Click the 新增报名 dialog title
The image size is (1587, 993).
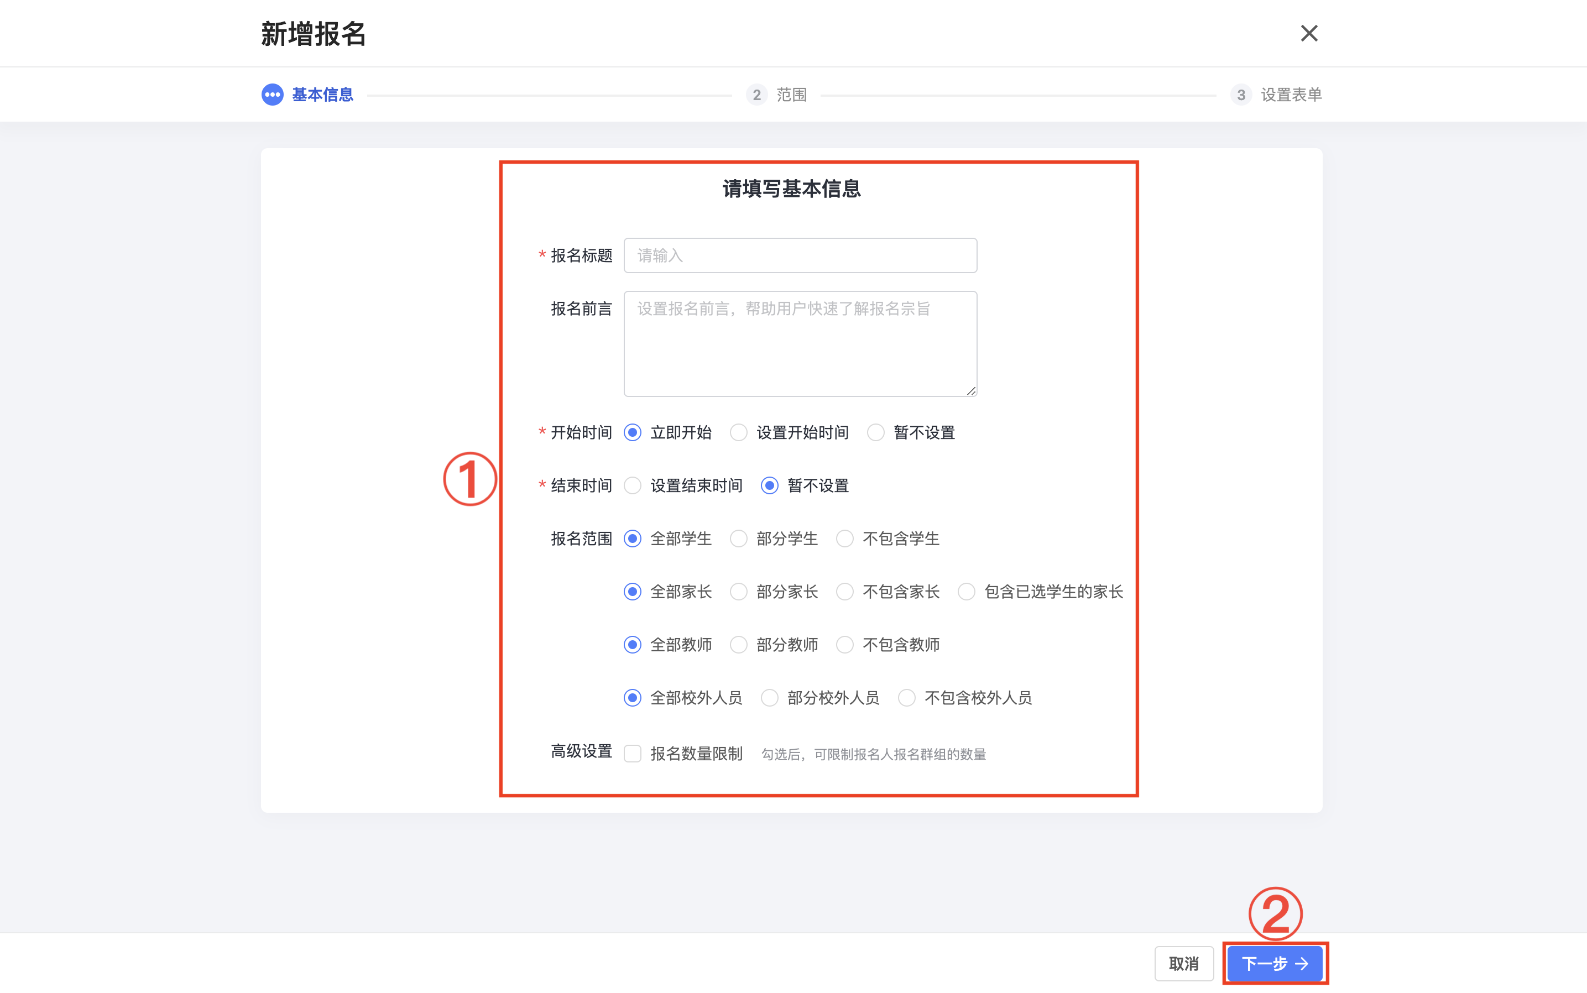(314, 34)
